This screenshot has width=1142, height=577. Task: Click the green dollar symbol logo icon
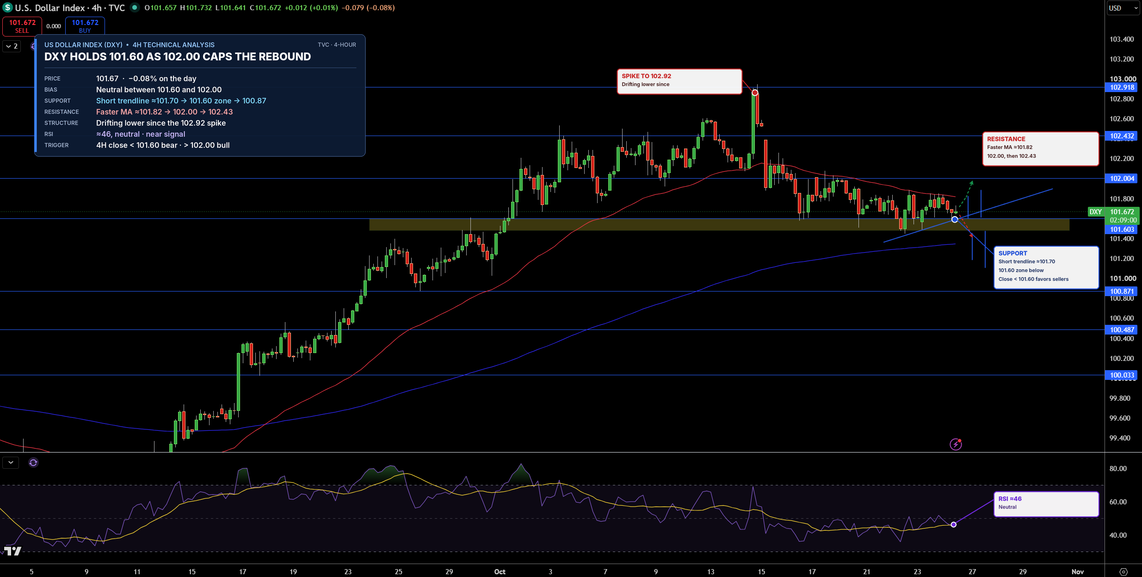(7, 7)
